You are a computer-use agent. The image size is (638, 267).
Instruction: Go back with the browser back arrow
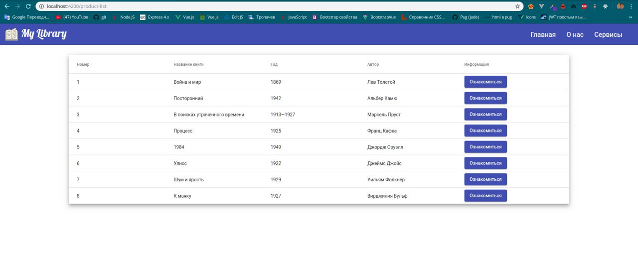[x=6, y=6]
